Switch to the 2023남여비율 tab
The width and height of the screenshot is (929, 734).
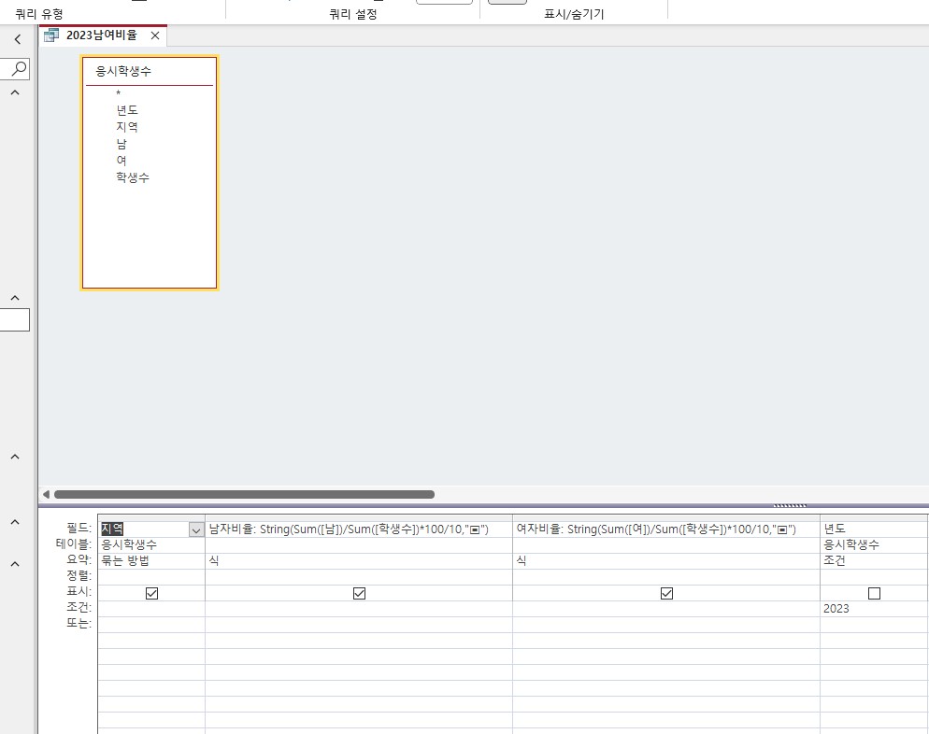pos(101,35)
